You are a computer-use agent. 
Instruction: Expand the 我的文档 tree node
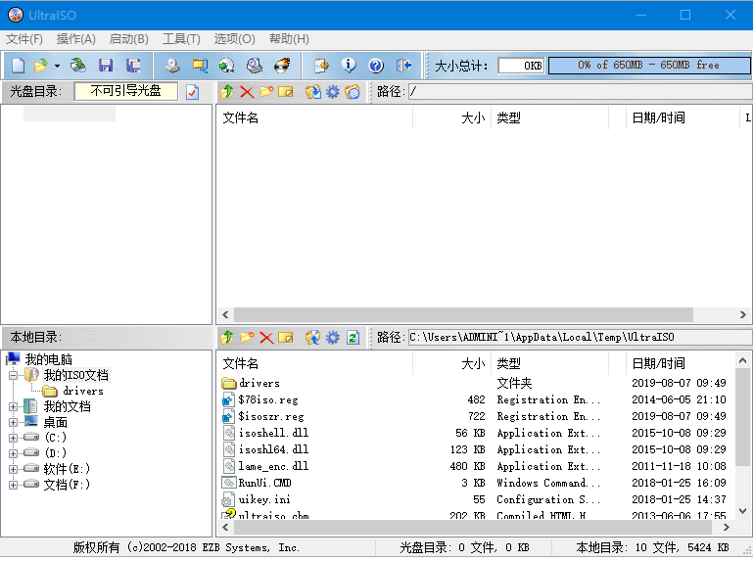pos(14,406)
